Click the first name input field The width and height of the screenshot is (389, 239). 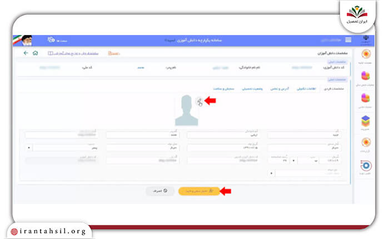305,135
